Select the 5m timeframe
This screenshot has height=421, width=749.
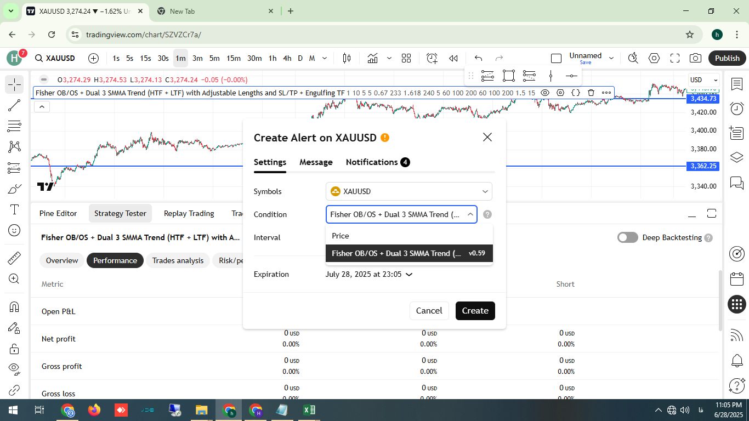pos(214,58)
